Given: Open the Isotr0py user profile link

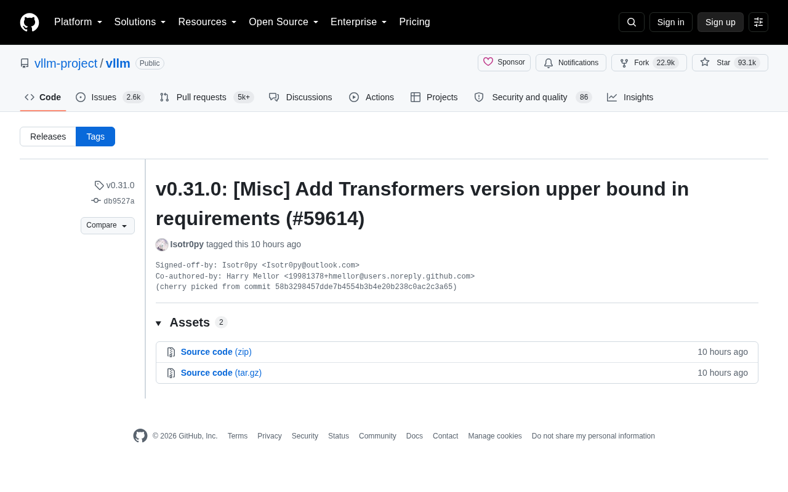Looking at the screenshot, I should 187,244.
